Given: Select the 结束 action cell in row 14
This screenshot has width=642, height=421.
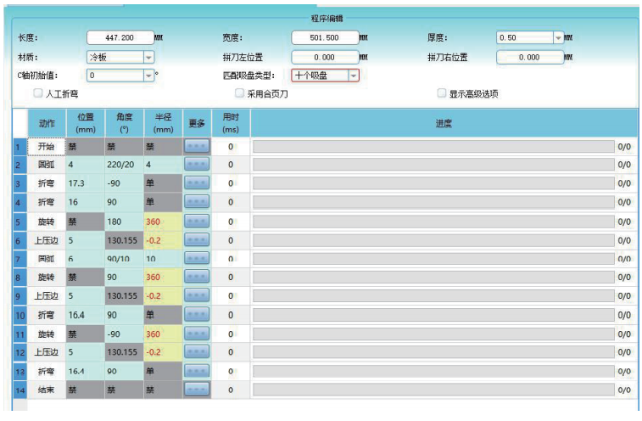Looking at the screenshot, I should [47, 390].
